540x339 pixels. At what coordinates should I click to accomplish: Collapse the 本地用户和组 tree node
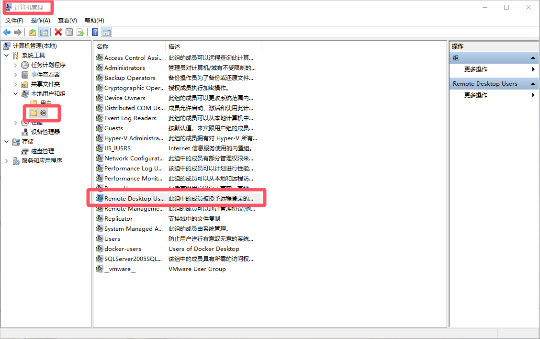pos(15,94)
